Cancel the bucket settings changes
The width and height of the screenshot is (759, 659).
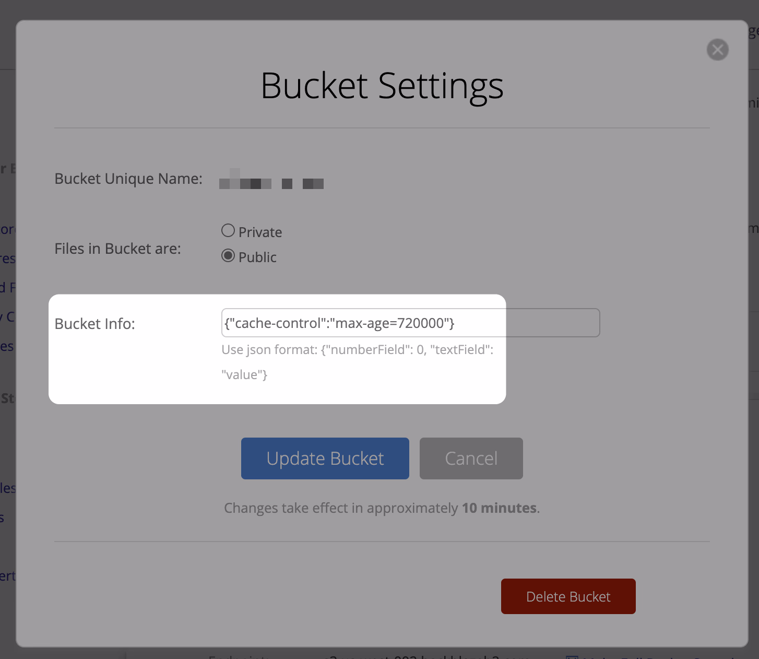(x=471, y=458)
